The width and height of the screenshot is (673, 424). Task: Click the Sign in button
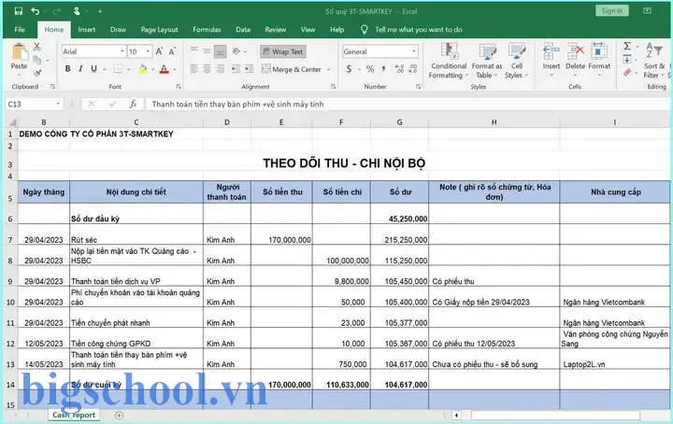[611, 10]
